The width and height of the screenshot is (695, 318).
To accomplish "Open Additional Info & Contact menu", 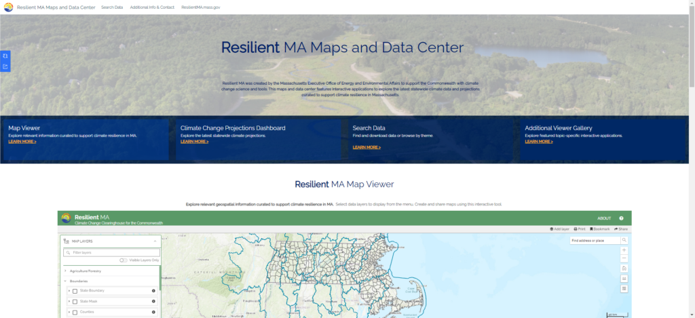I will pyautogui.click(x=152, y=7).
